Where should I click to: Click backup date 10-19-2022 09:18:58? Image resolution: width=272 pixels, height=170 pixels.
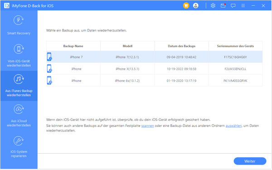181,69
